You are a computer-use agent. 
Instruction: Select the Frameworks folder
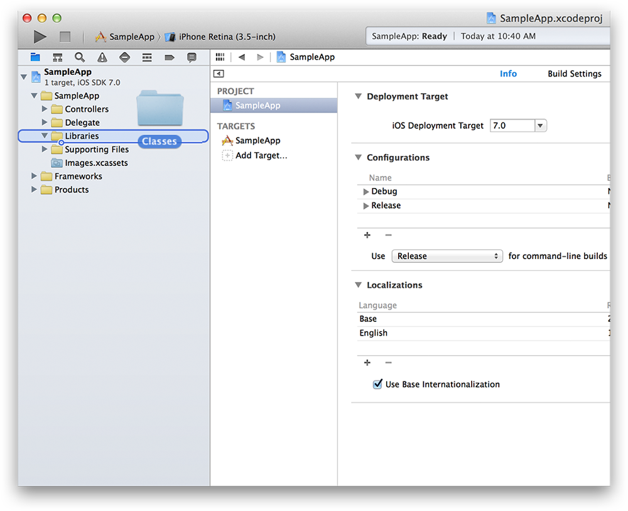[x=72, y=176]
